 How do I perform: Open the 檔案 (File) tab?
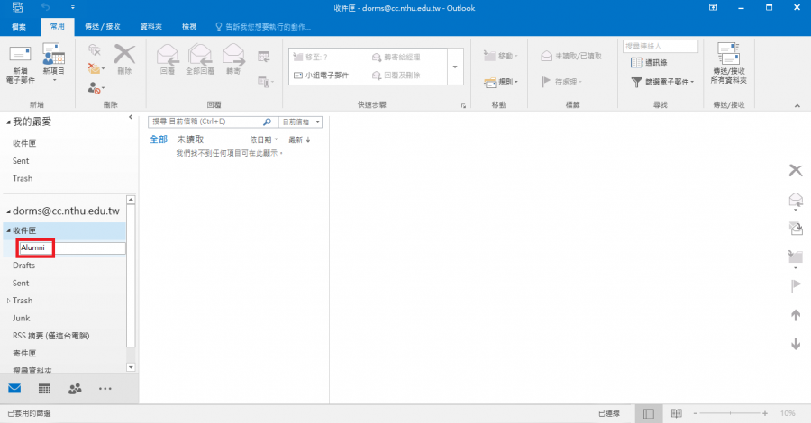click(19, 27)
